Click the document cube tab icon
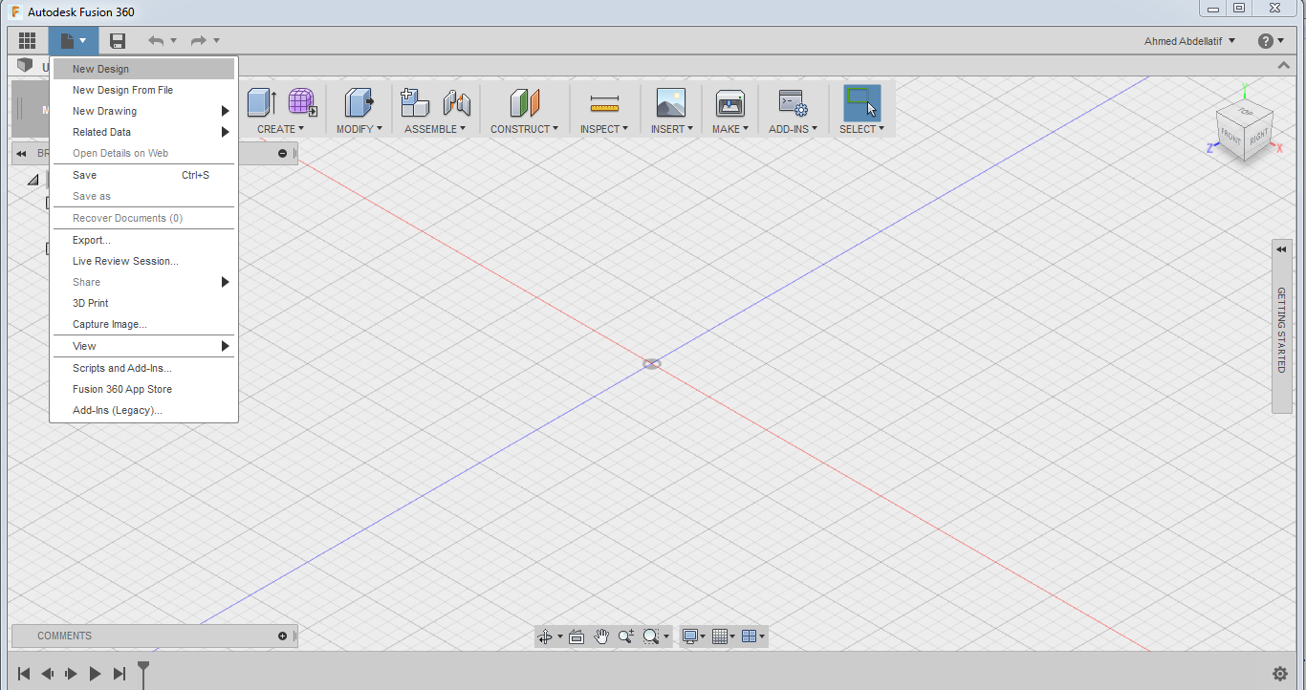The height and width of the screenshot is (690, 1306). (x=25, y=65)
